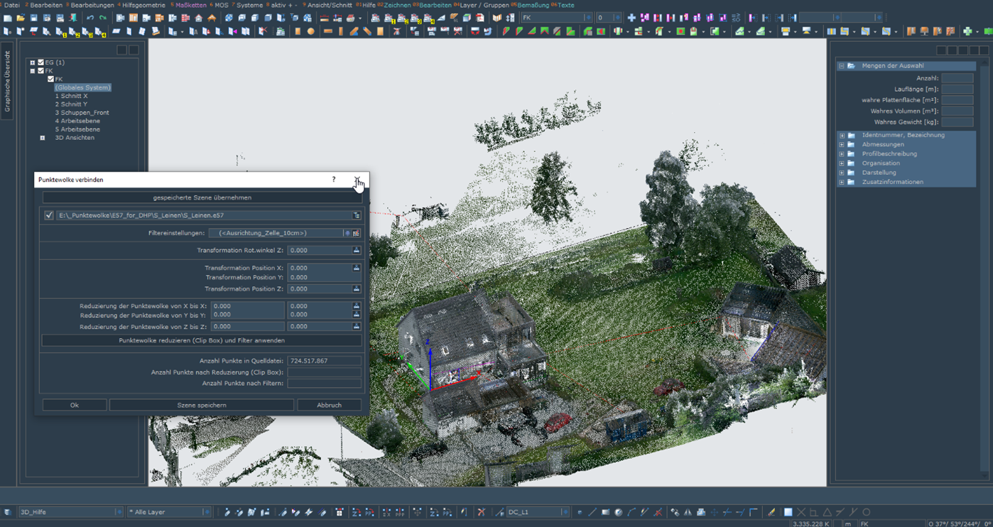Viewport: 993px width, 527px height.
Task: Toggle the top-level FK checkbox in the tree
Action: point(41,71)
